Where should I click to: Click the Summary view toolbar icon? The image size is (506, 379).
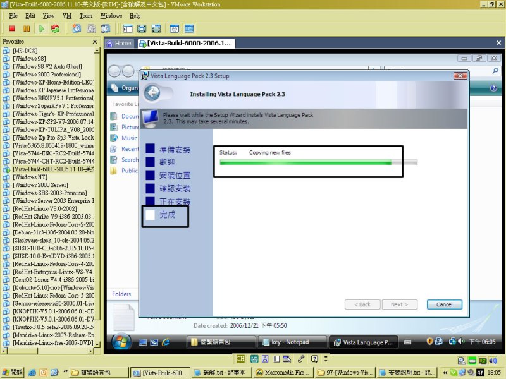[175, 28]
